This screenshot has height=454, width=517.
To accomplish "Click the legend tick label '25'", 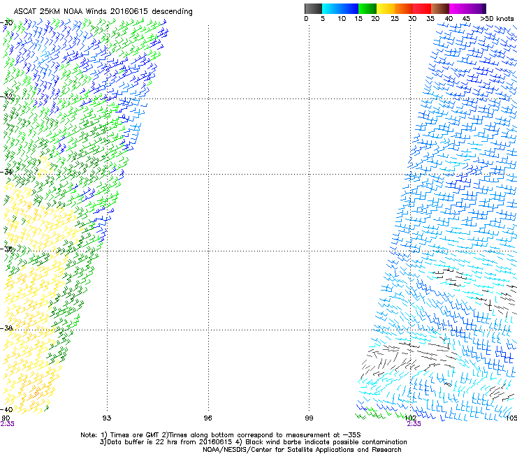I will point(395,19).
